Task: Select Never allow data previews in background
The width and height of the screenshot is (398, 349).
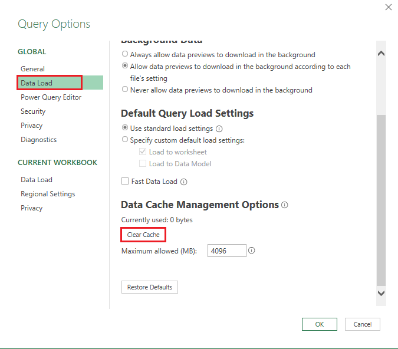Action: click(x=125, y=89)
